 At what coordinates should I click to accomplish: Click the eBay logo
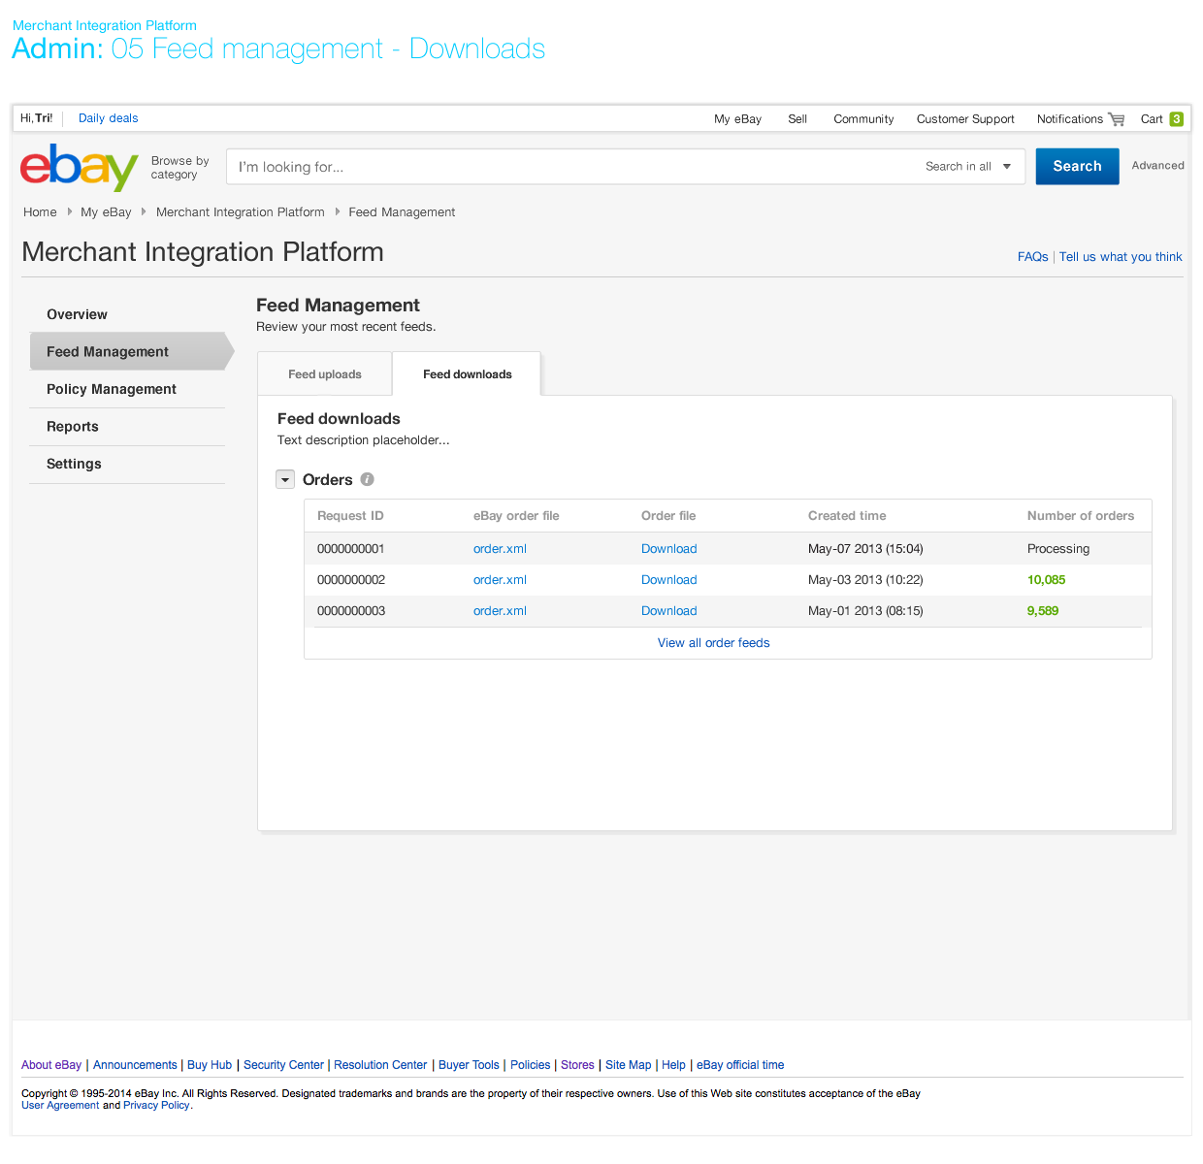80,167
